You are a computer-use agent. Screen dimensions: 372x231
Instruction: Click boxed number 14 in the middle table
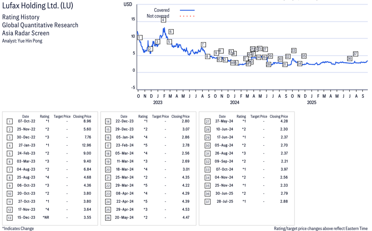pyautogui.click(x=108, y=122)
